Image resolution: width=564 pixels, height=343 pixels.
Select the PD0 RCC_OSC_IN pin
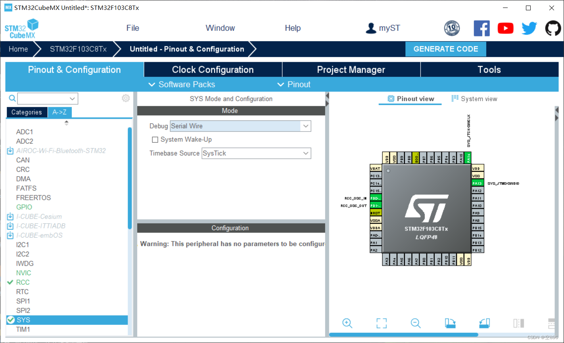point(376,198)
